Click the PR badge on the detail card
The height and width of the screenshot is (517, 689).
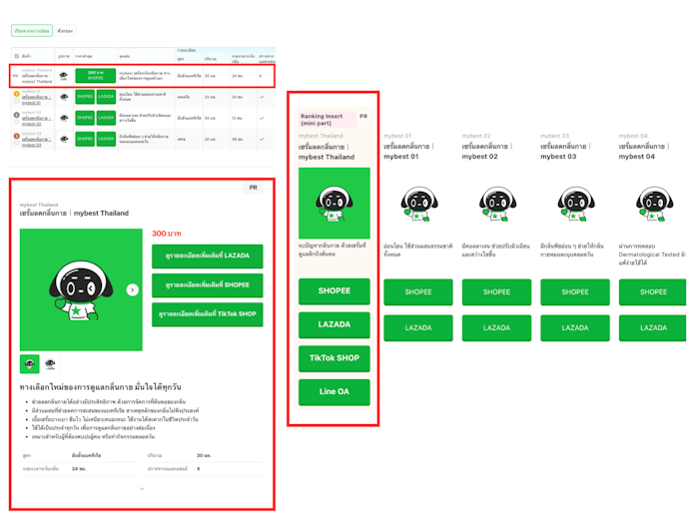pyautogui.click(x=253, y=188)
